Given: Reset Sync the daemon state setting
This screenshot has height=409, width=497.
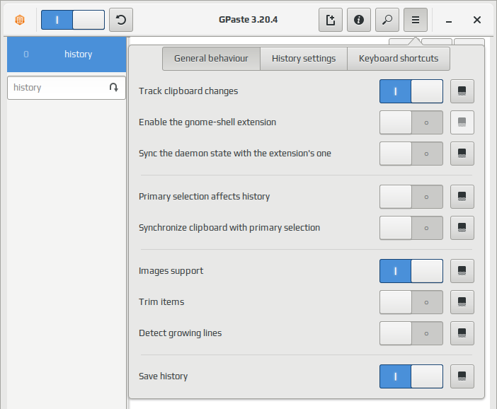Looking at the screenshot, I should pyautogui.click(x=462, y=154).
